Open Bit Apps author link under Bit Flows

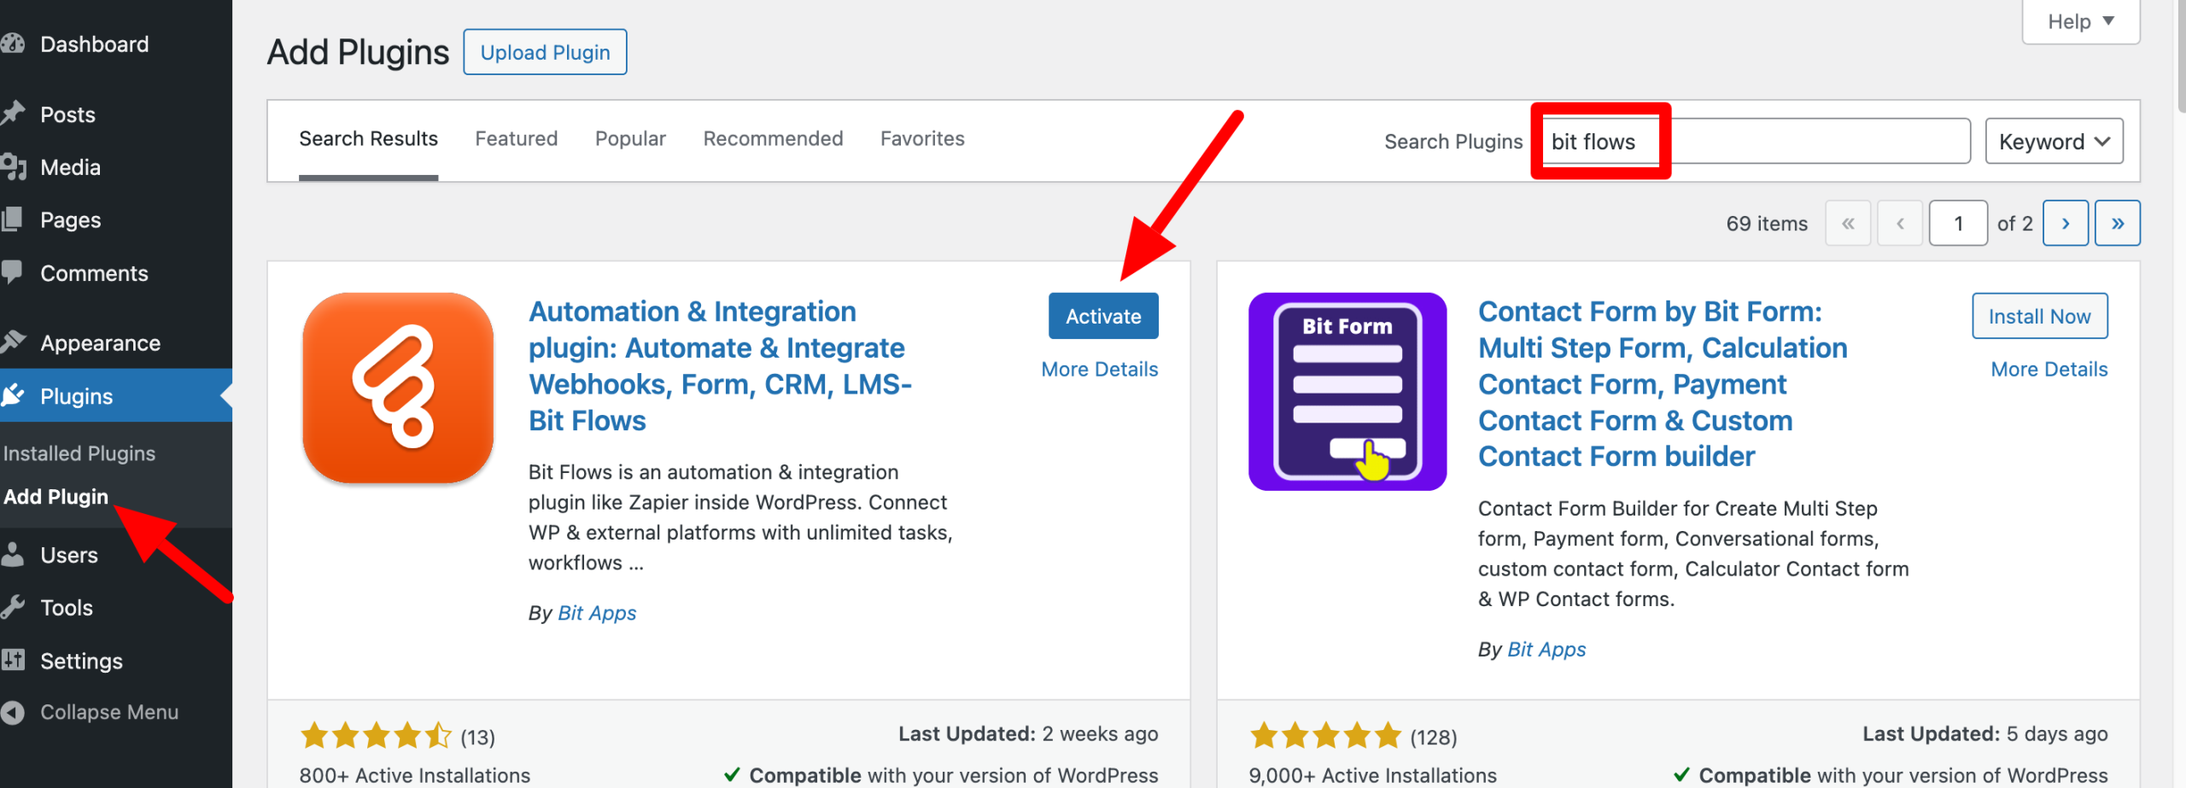[597, 613]
